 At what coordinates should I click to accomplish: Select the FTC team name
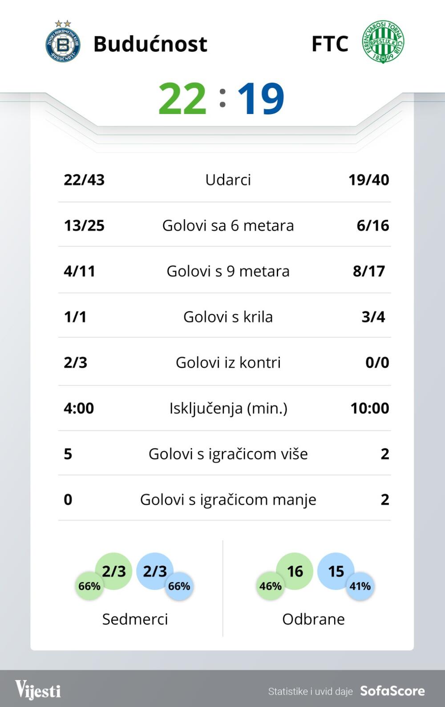pyautogui.click(x=330, y=44)
